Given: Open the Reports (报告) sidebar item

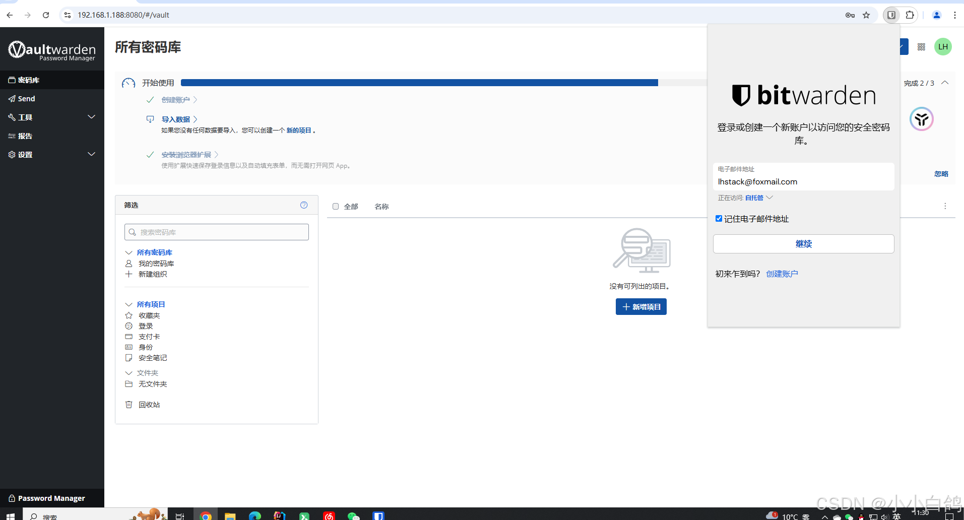Looking at the screenshot, I should pyautogui.click(x=25, y=136).
